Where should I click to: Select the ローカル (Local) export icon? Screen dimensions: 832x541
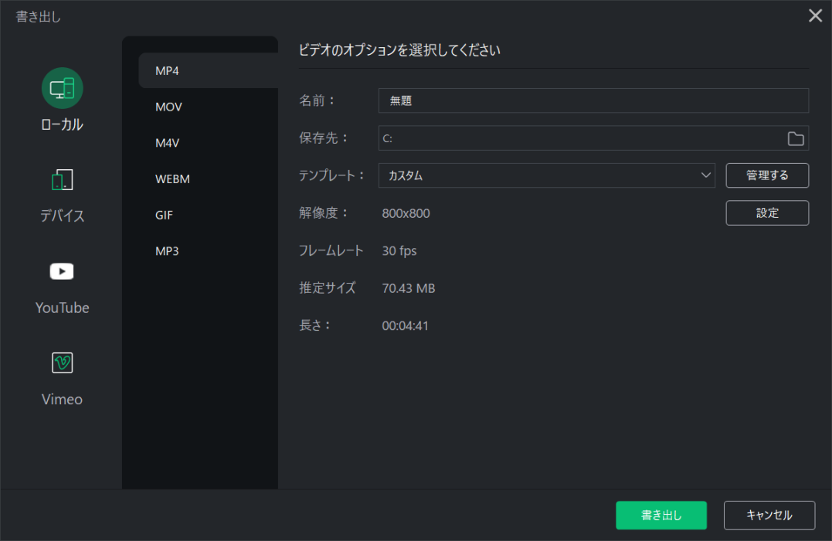62,88
